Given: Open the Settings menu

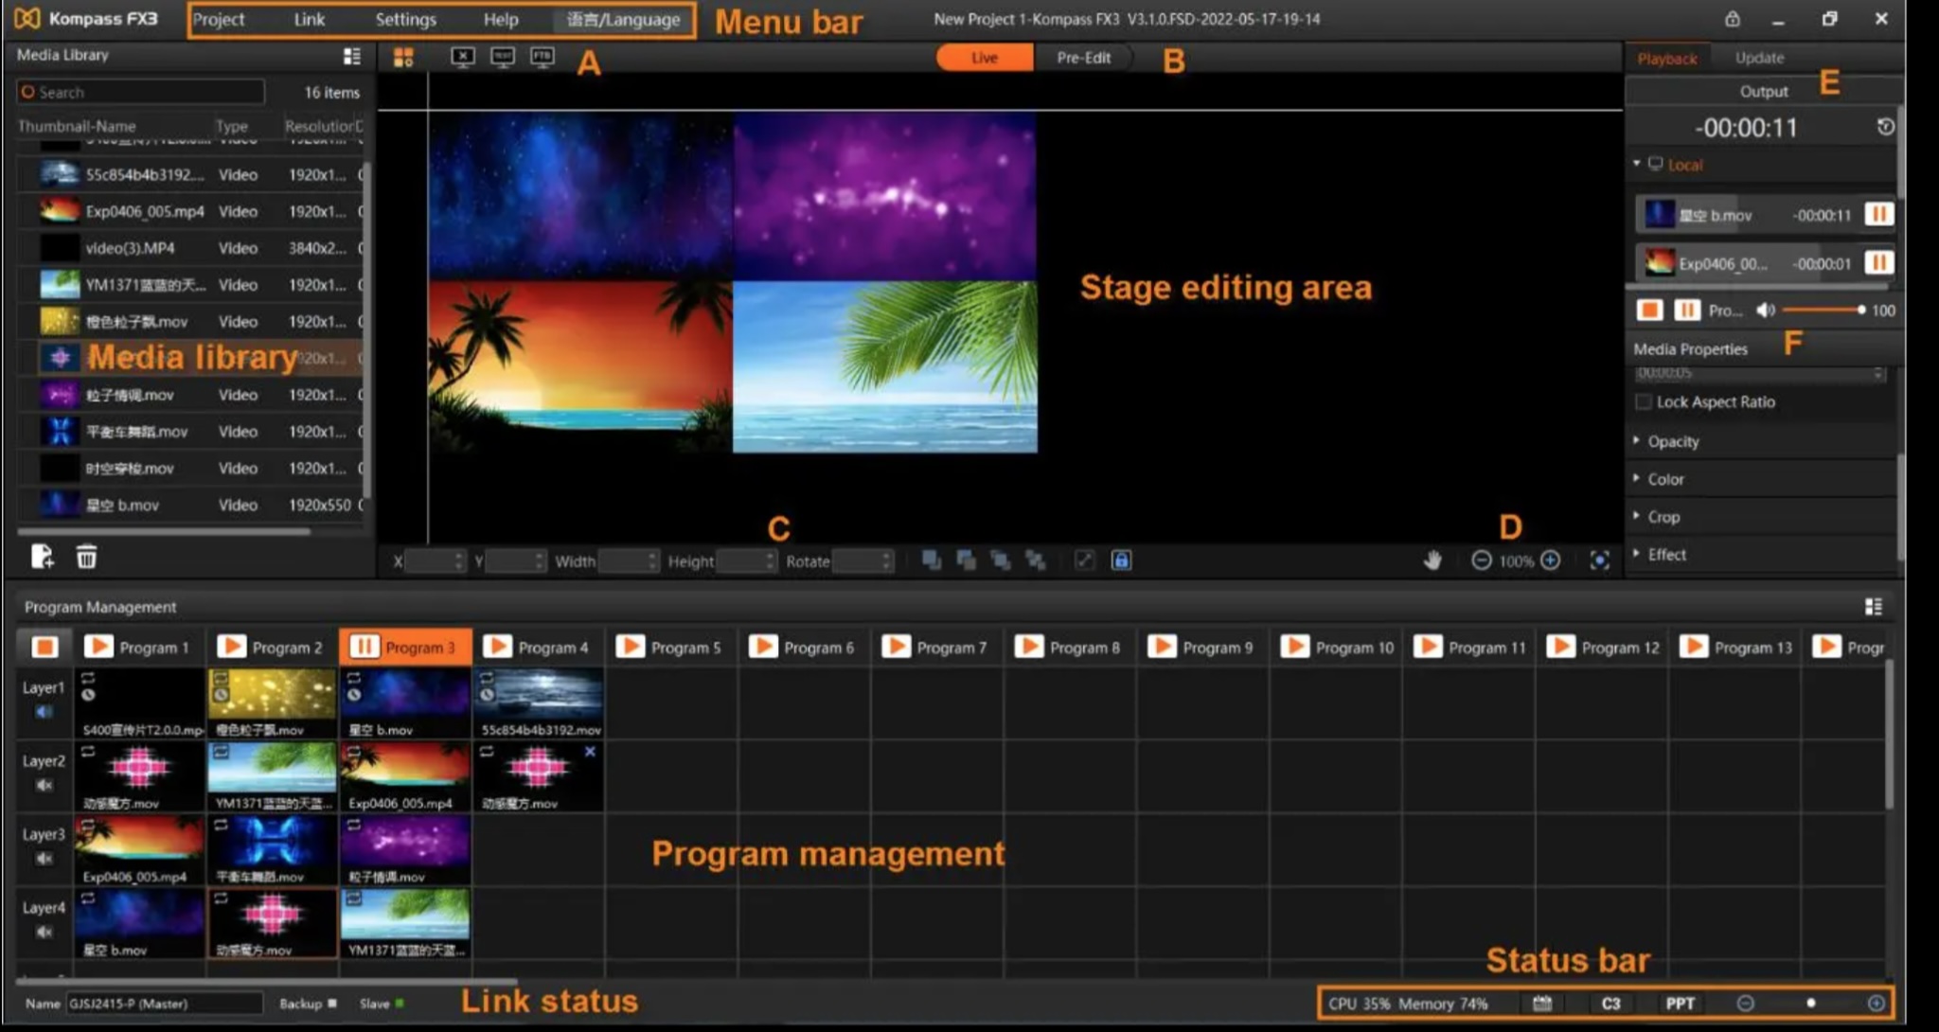Looking at the screenshot, I should 405,19.
